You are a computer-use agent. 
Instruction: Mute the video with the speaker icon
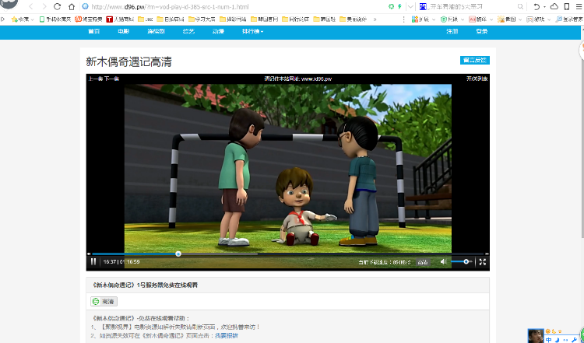tap(443, 262)
